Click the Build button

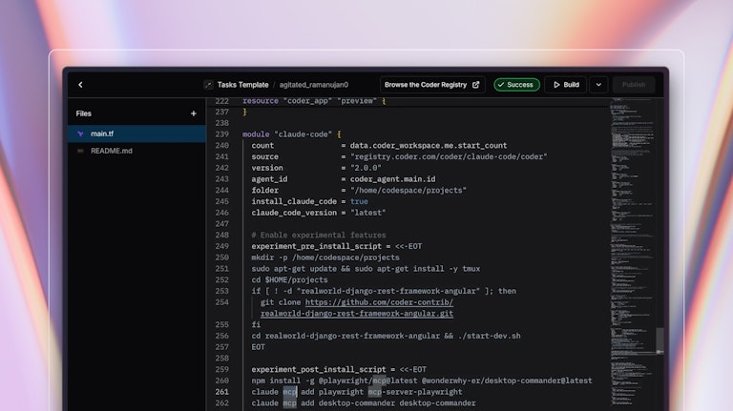(x=566, y=85)
